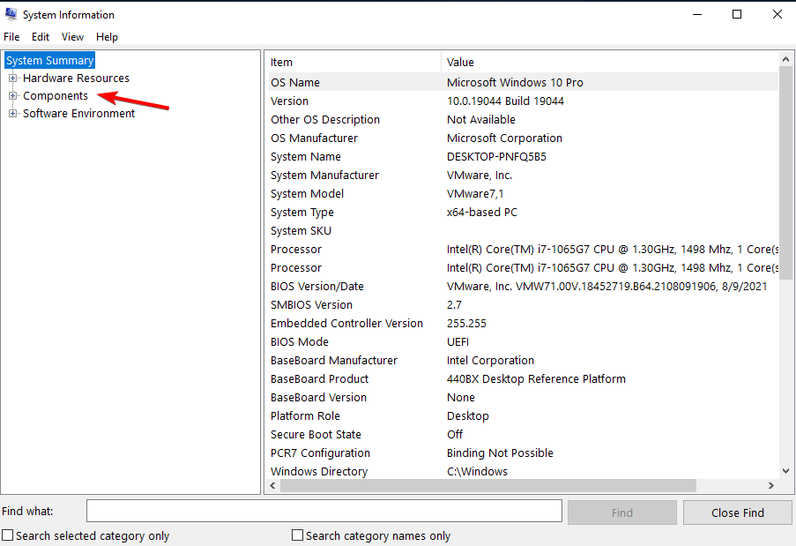This screenshot has height=546, width=796.
Task: Click the vertical scrollbar down arrow
Action: tap(785, 471)
